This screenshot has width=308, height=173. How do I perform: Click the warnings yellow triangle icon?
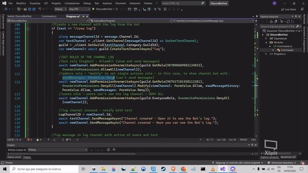[38, 140]
